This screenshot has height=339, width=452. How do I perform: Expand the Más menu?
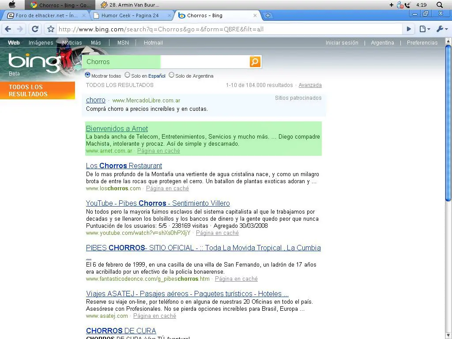pos(96,43)
